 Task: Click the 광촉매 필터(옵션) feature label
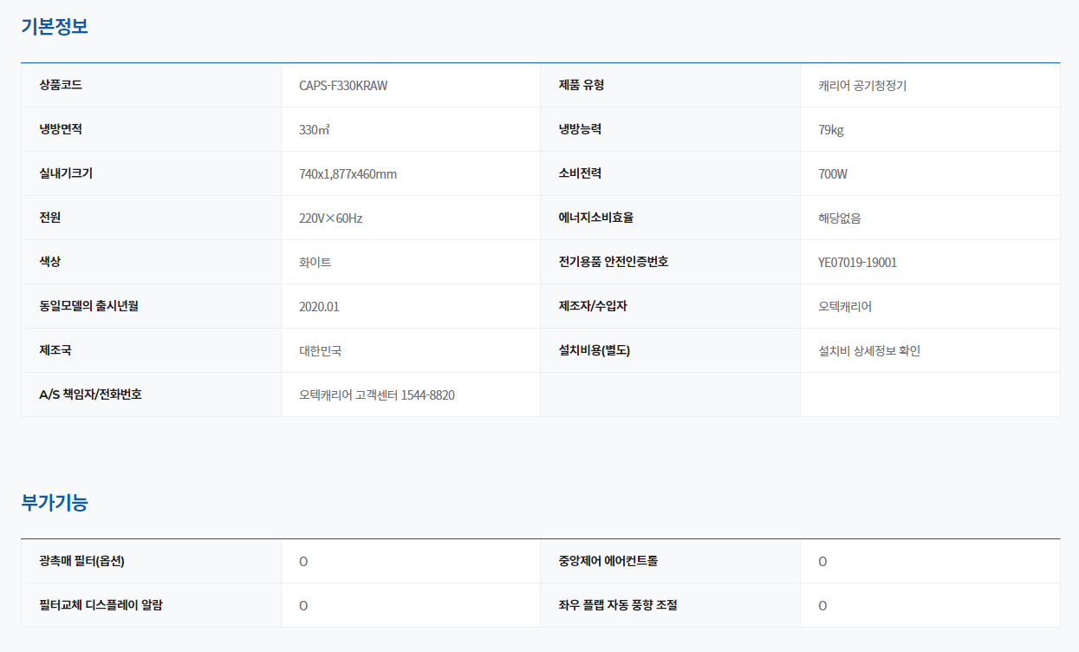coord(82,561)
